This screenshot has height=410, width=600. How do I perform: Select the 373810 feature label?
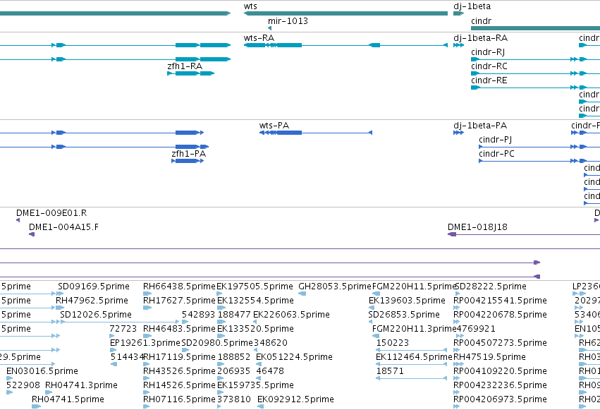point(234,399)
